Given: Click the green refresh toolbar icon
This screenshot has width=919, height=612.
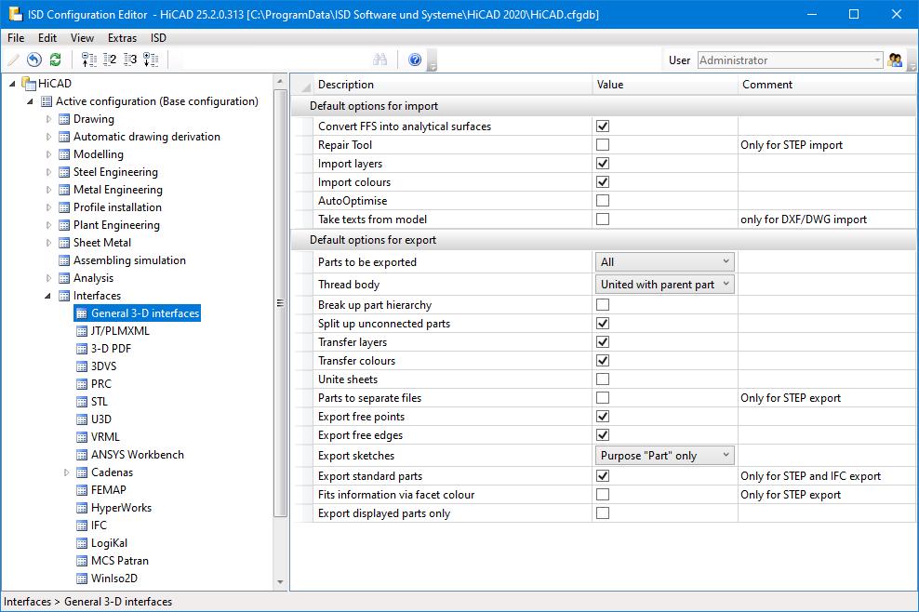Looking at the screenshot, I should [56, 60].
